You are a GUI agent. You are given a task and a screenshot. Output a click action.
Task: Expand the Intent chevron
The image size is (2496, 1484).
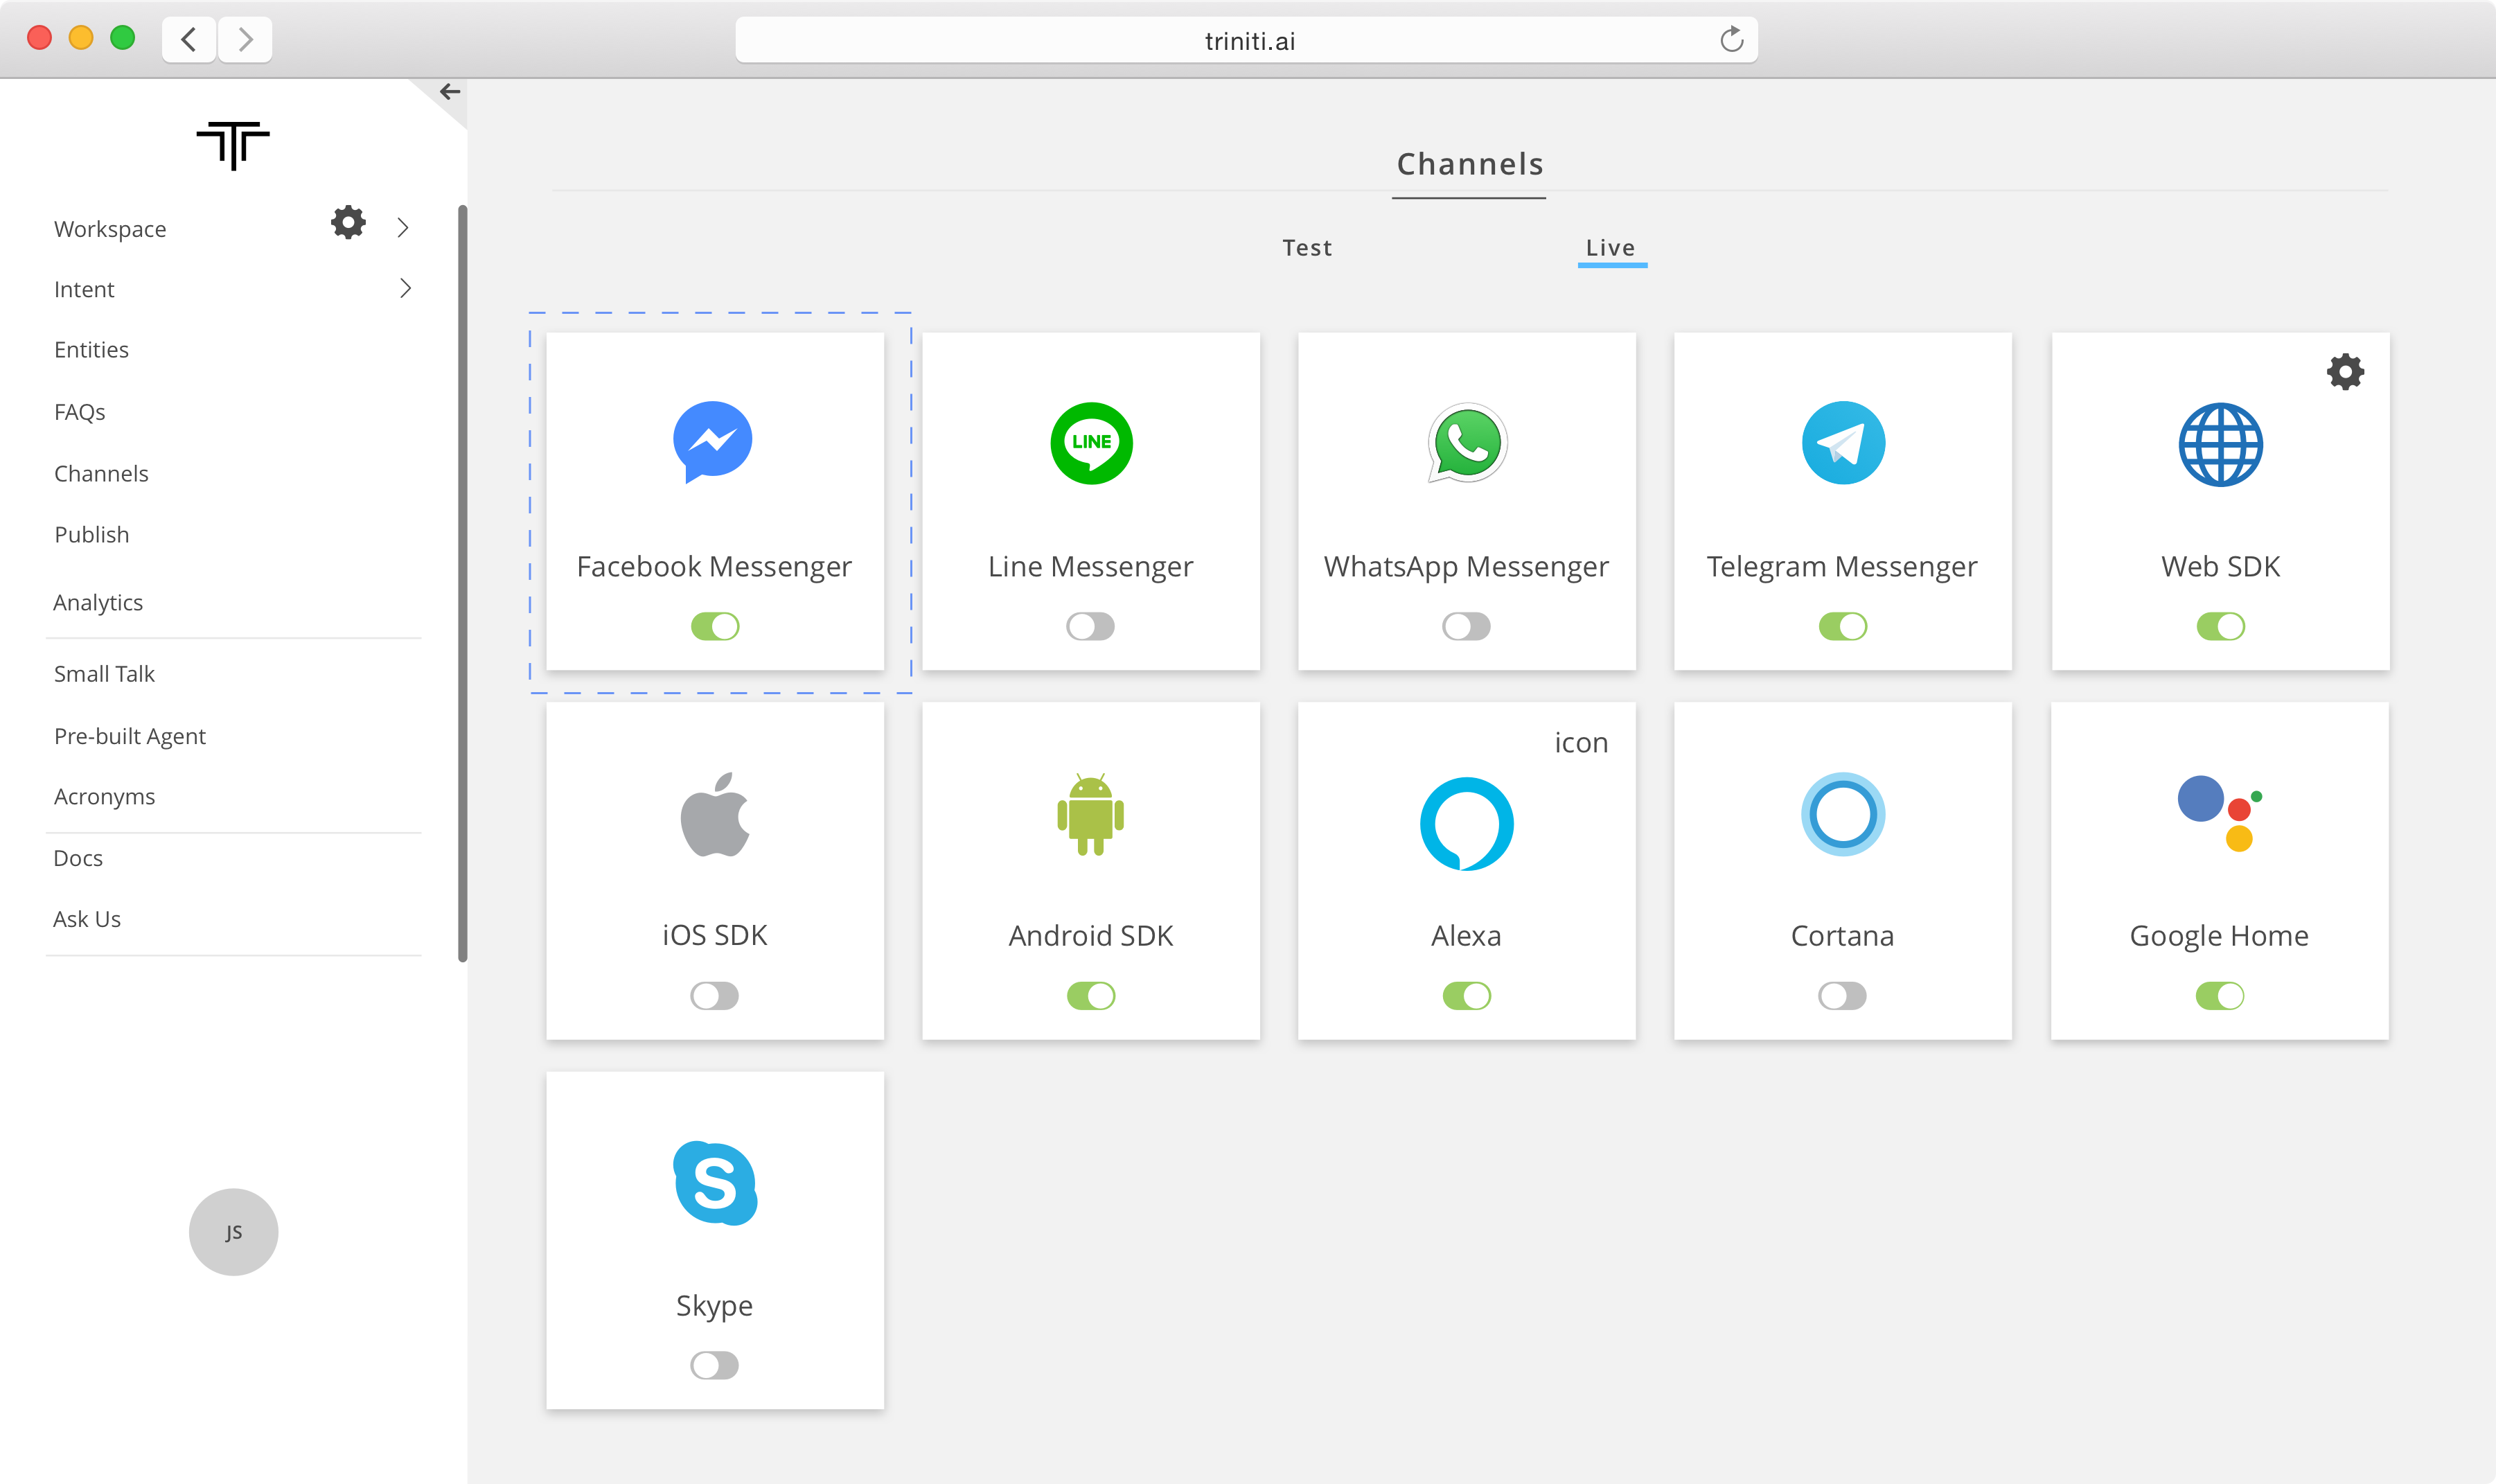click(x=405, y=289)
